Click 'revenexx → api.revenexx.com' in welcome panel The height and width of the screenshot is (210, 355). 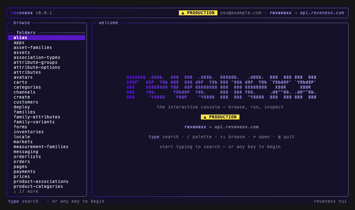221,127
